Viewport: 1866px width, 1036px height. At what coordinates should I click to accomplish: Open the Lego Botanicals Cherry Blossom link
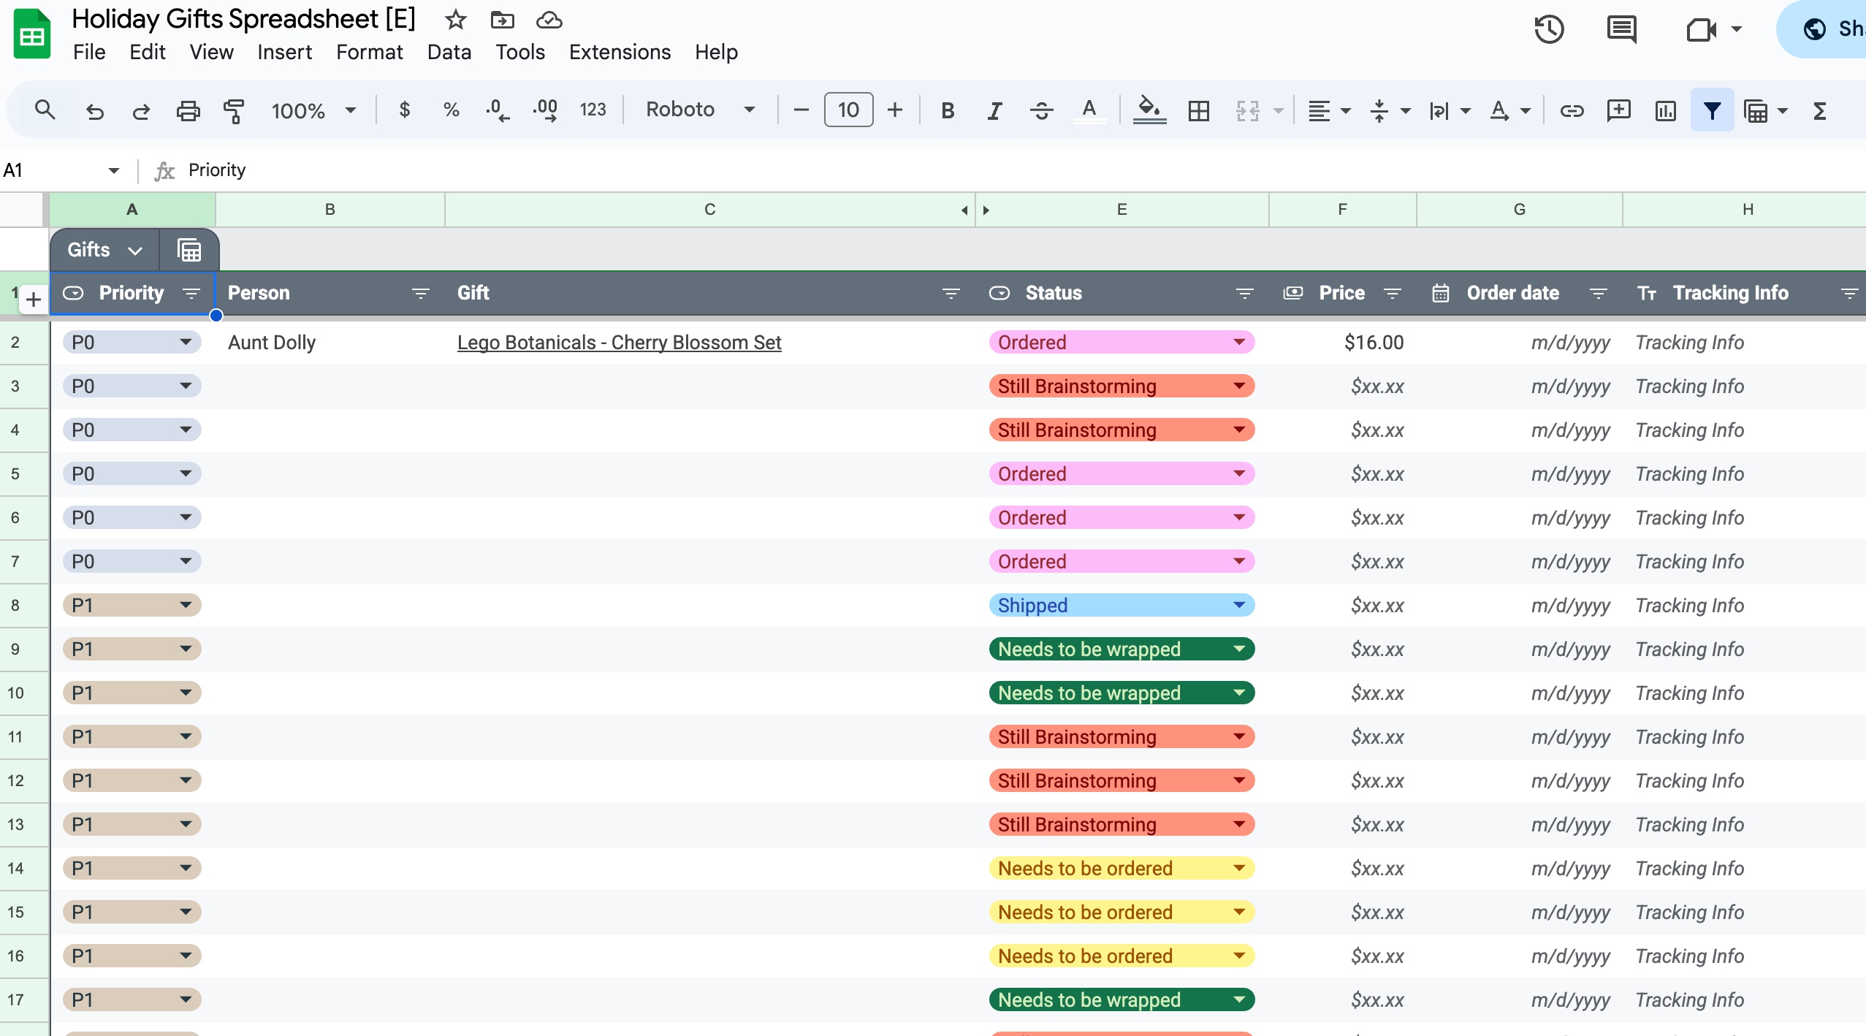(x=619, y=342)
